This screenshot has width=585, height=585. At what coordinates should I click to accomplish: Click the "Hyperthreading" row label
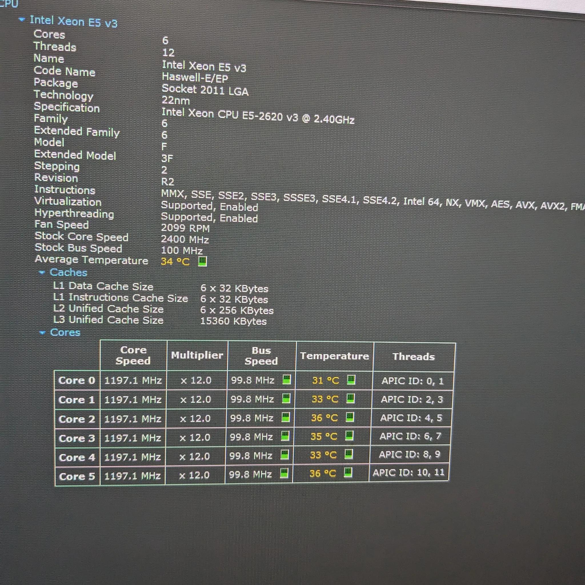(74, 214)
